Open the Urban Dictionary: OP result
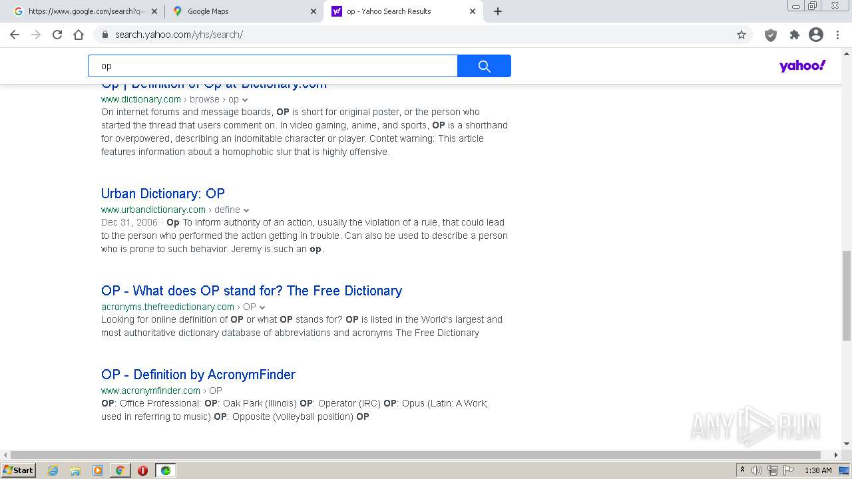 pos(163,194)
